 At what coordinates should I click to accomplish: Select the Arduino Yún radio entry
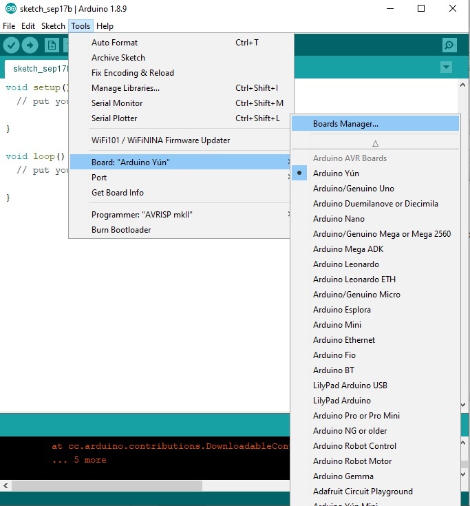tap(375, 173)
